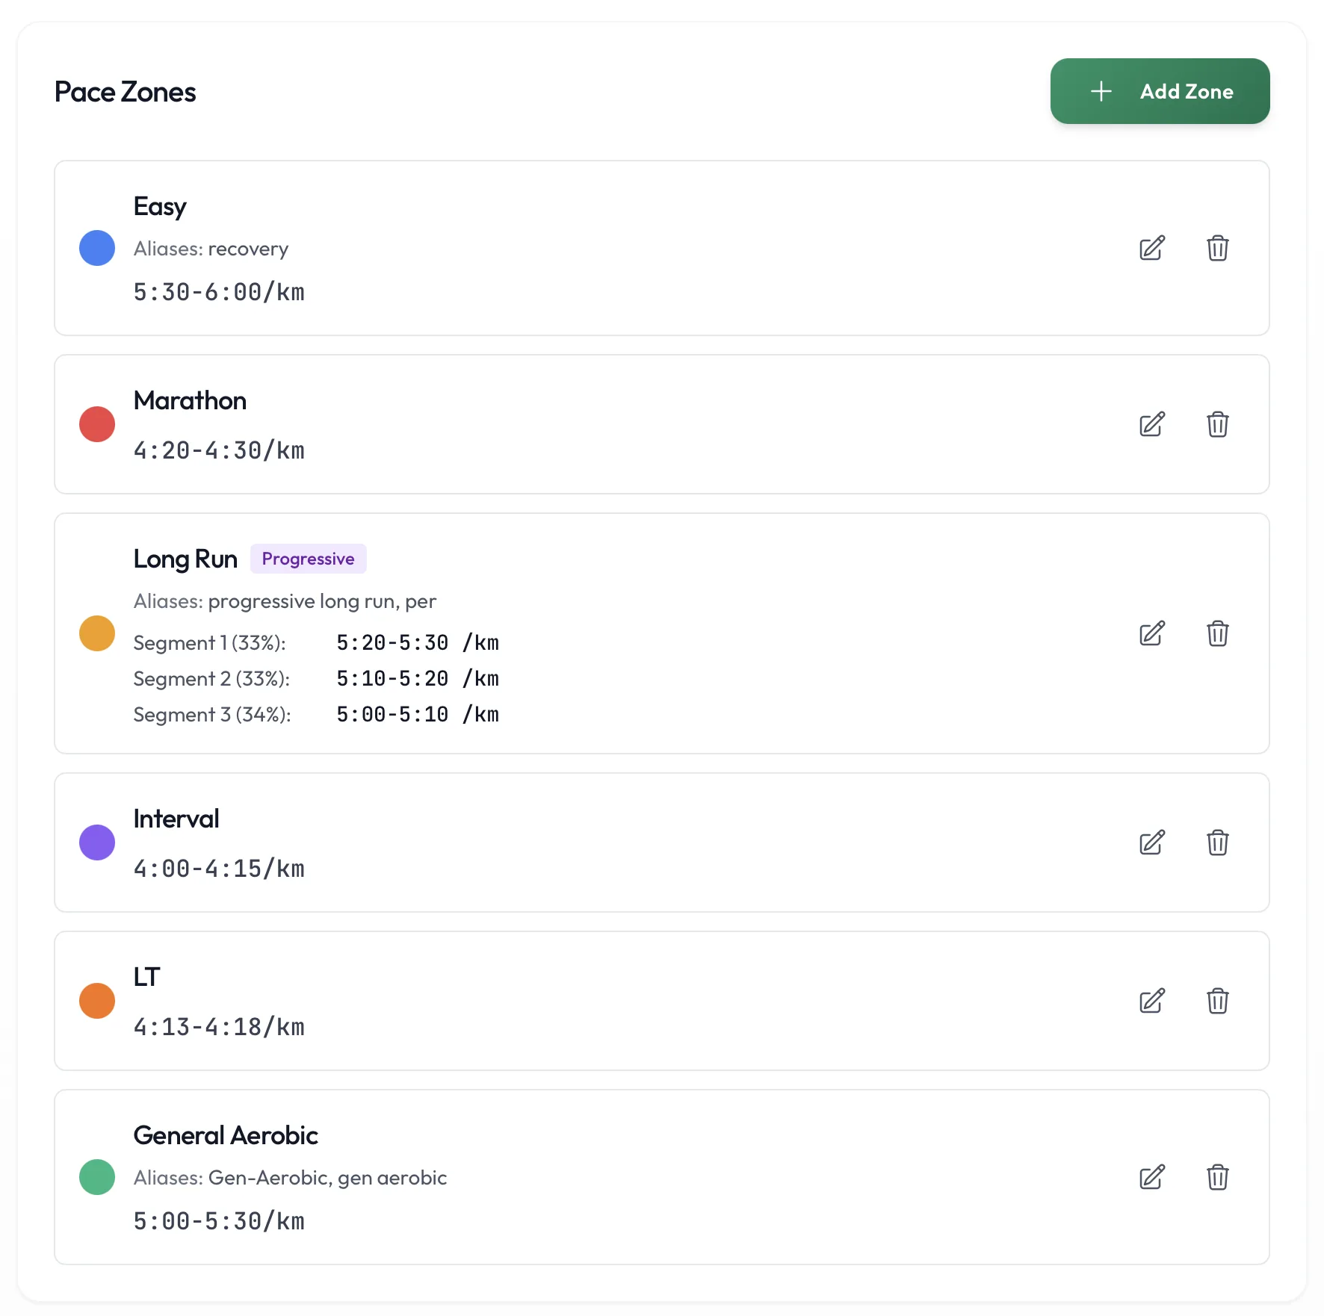Select the green General Aerobic color circle

tap(96, 1177)
